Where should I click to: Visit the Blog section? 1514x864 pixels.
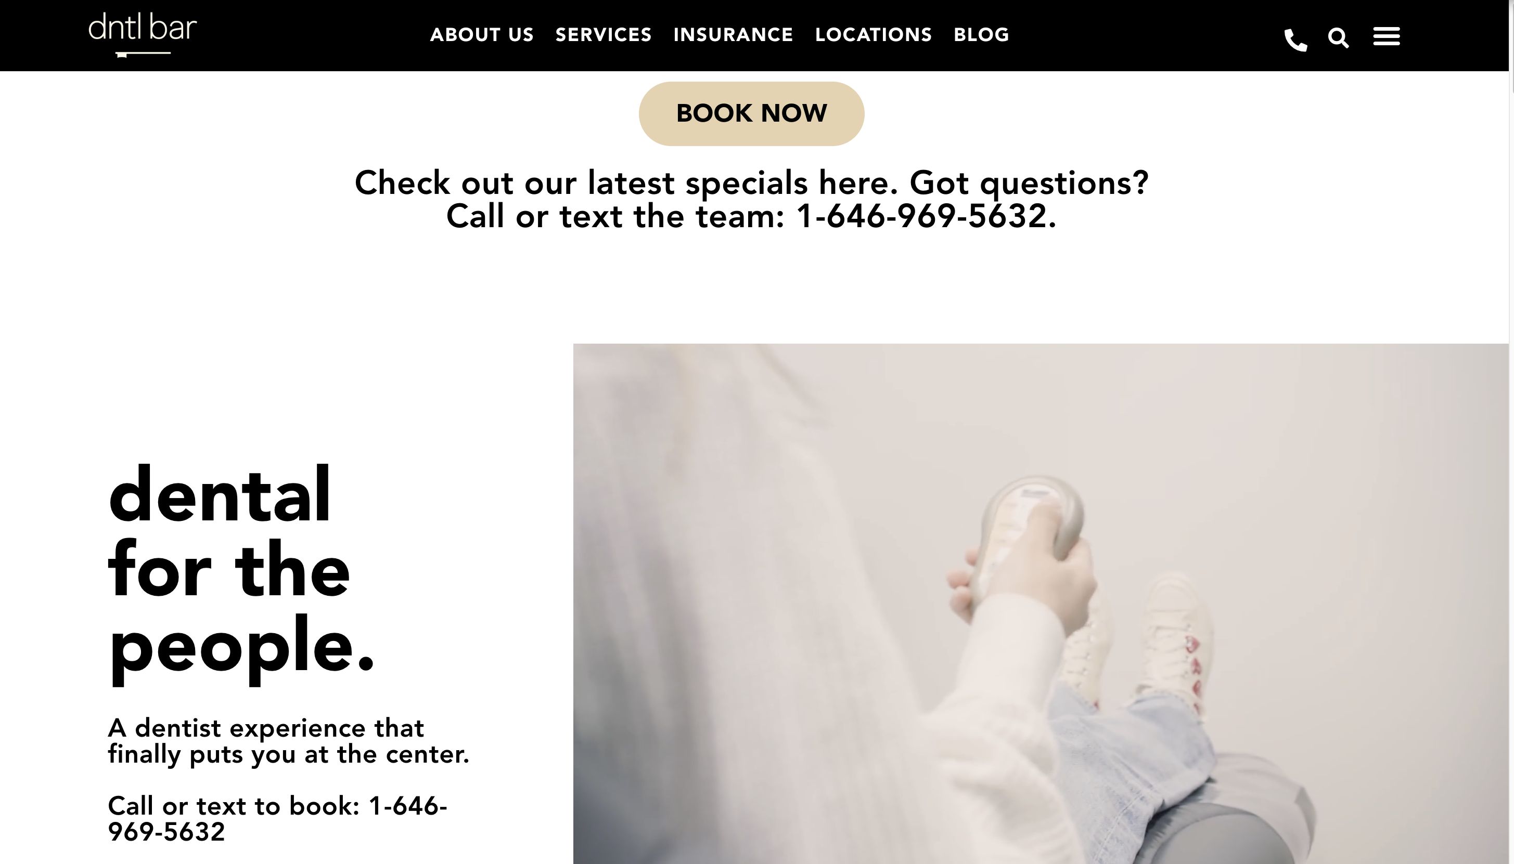click(x=981, y=35)
